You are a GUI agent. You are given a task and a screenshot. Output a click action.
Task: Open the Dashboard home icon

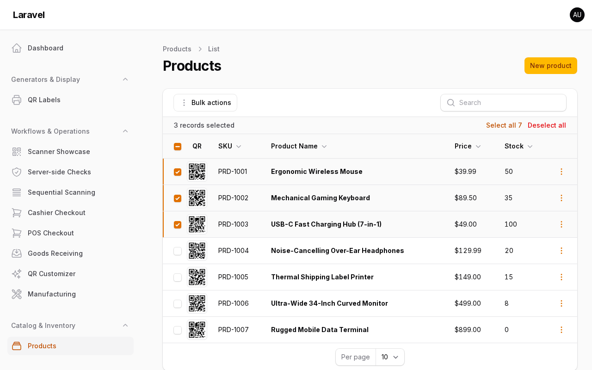[17, 48]
